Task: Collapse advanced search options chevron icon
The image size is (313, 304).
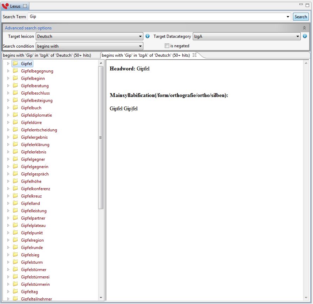Action: coord(304,28)
